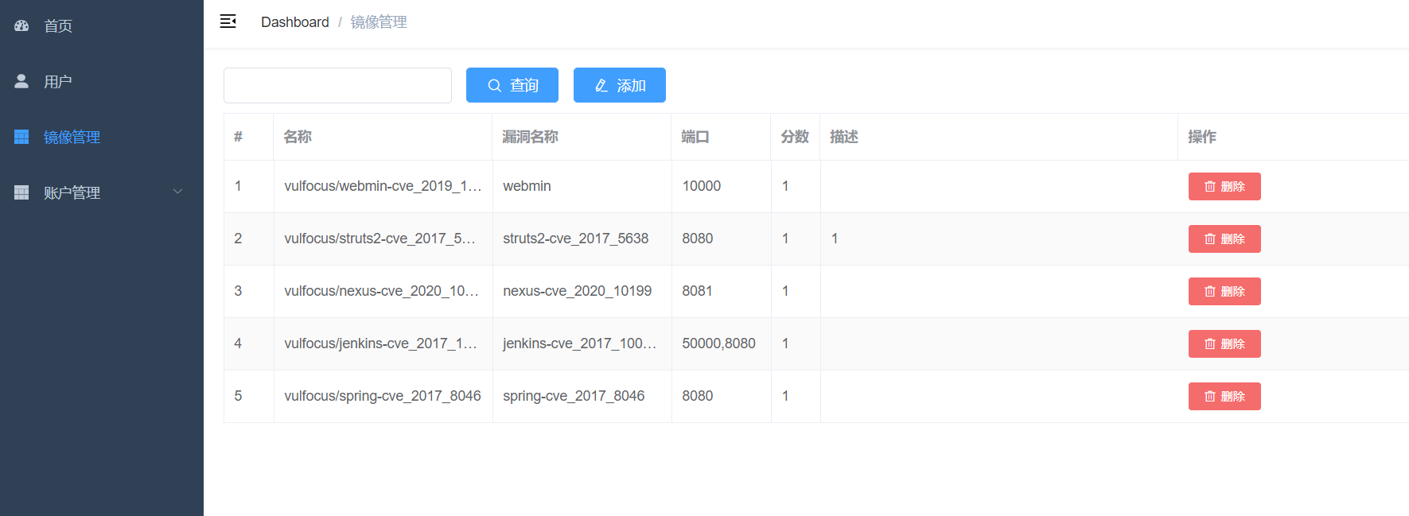Image resolution: width=1409 pixels, height=516 pixels.
Task: Collapse sidebar with the hamburger icon
Action: [x=228, y=21]
